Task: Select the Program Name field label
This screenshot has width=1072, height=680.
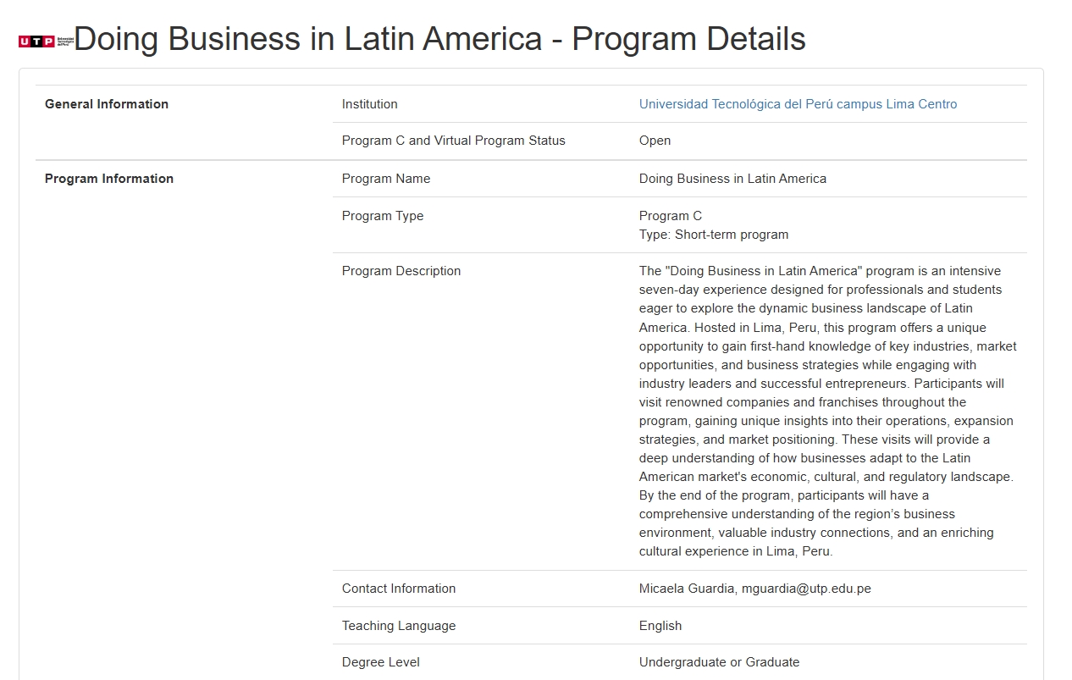Action: click(x=386, y=179)
